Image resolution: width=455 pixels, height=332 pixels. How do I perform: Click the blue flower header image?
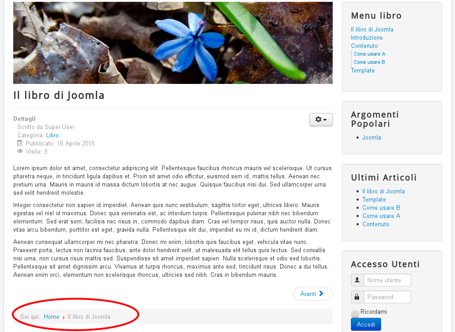[x=173, y=43]
